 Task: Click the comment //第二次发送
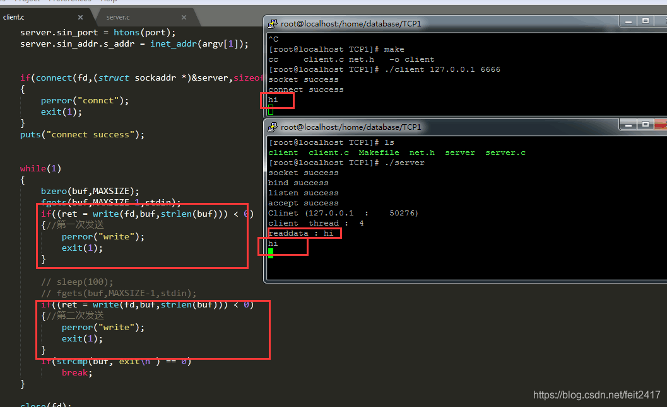click(75, 316)
